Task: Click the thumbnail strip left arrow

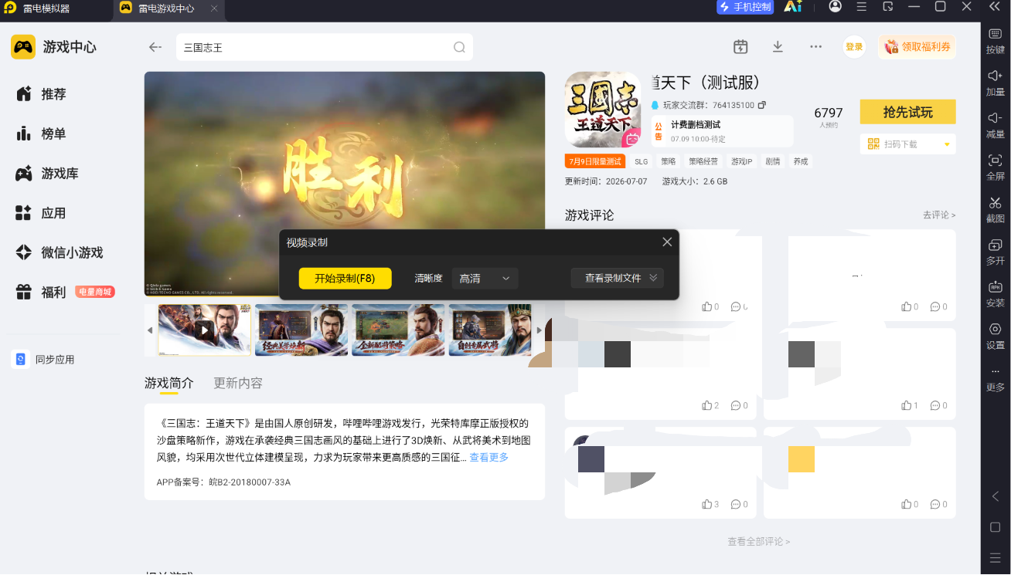Action: (151, 330)
